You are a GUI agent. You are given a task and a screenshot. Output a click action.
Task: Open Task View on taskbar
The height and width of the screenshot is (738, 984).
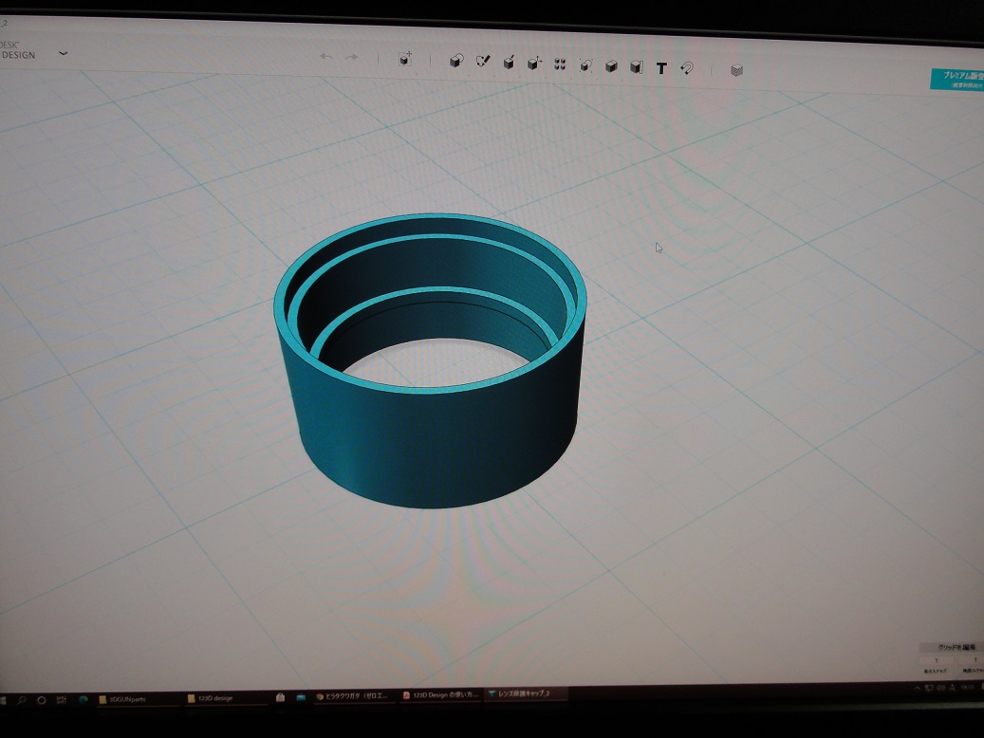62,700
